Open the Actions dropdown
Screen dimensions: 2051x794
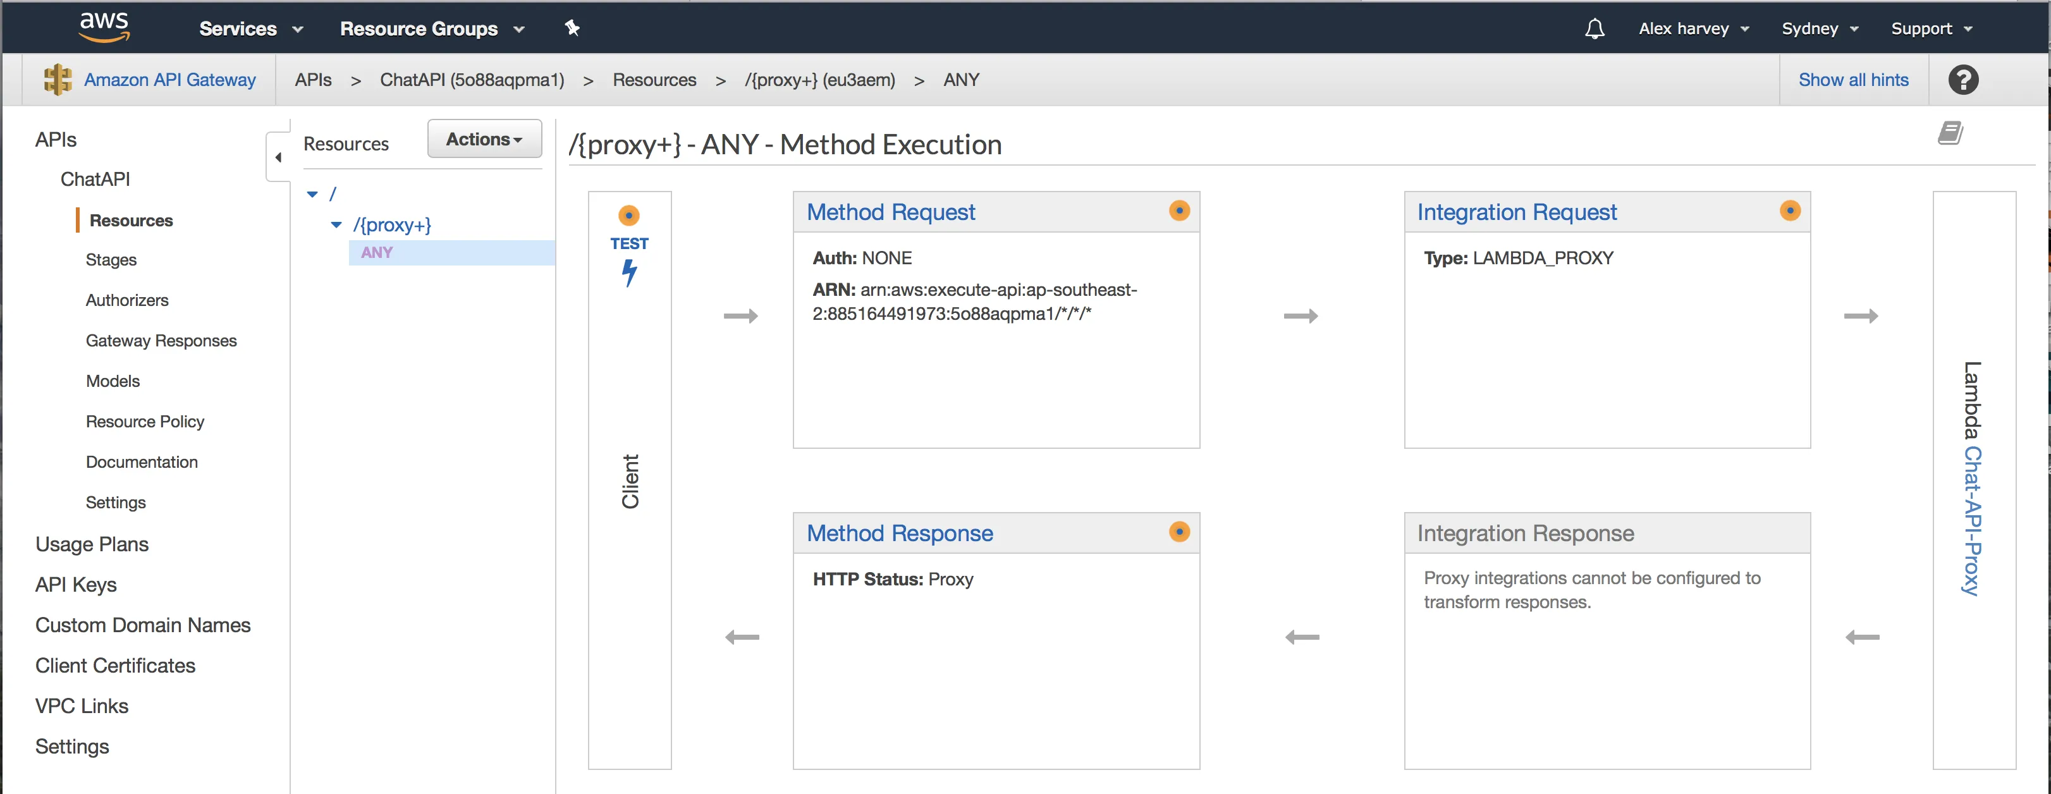click(484, 139)
